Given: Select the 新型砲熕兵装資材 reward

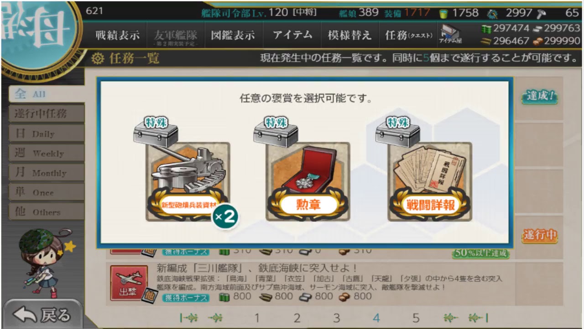Looking at the screenshot, I should click(188, 181).
